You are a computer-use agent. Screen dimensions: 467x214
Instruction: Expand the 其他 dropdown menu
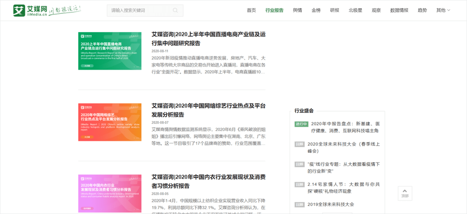pos(443,10)
